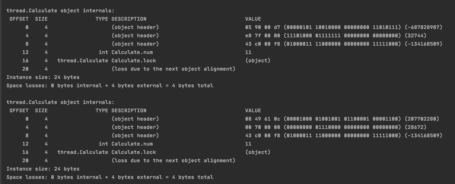Click the DESCRIPTION column header in the top table
The width and height of the screenshot is (455, 184).
(x=129, y=19)
